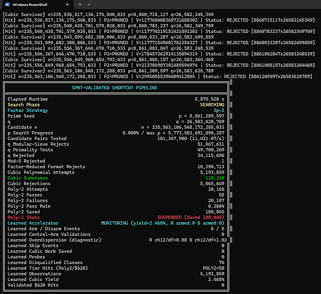This screenshot has height=294, width=321.
Task: Click the Prime Seed p value
Action: [201, 116]
